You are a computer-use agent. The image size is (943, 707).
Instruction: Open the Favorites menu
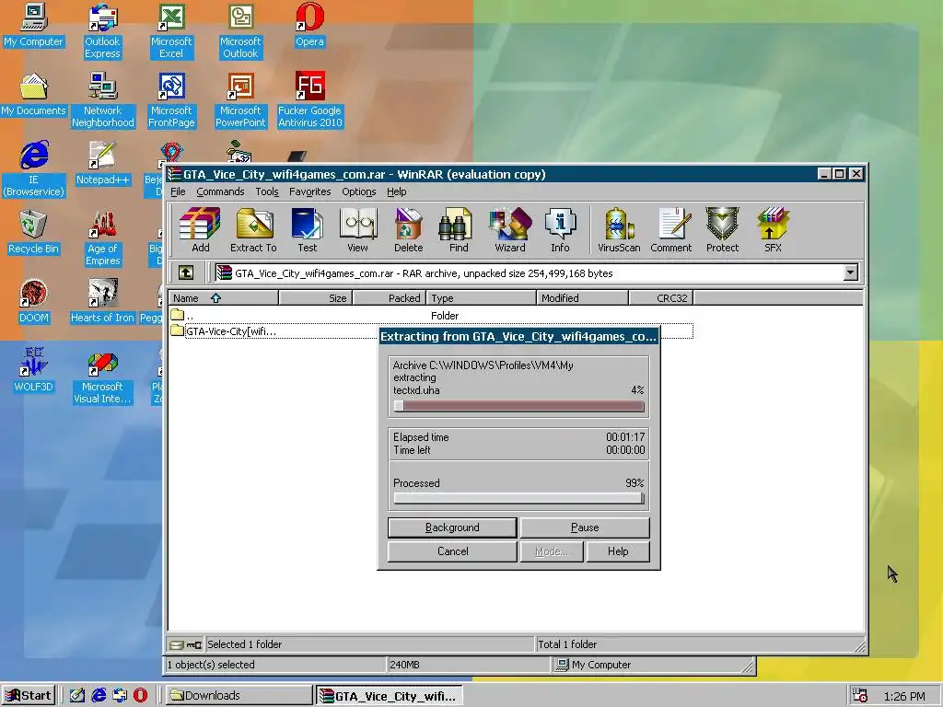[x=309, y=191]
